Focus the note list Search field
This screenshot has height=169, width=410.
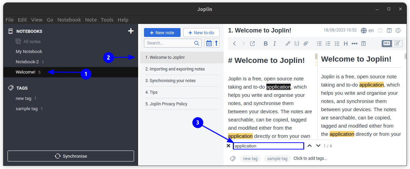[173, 43]
